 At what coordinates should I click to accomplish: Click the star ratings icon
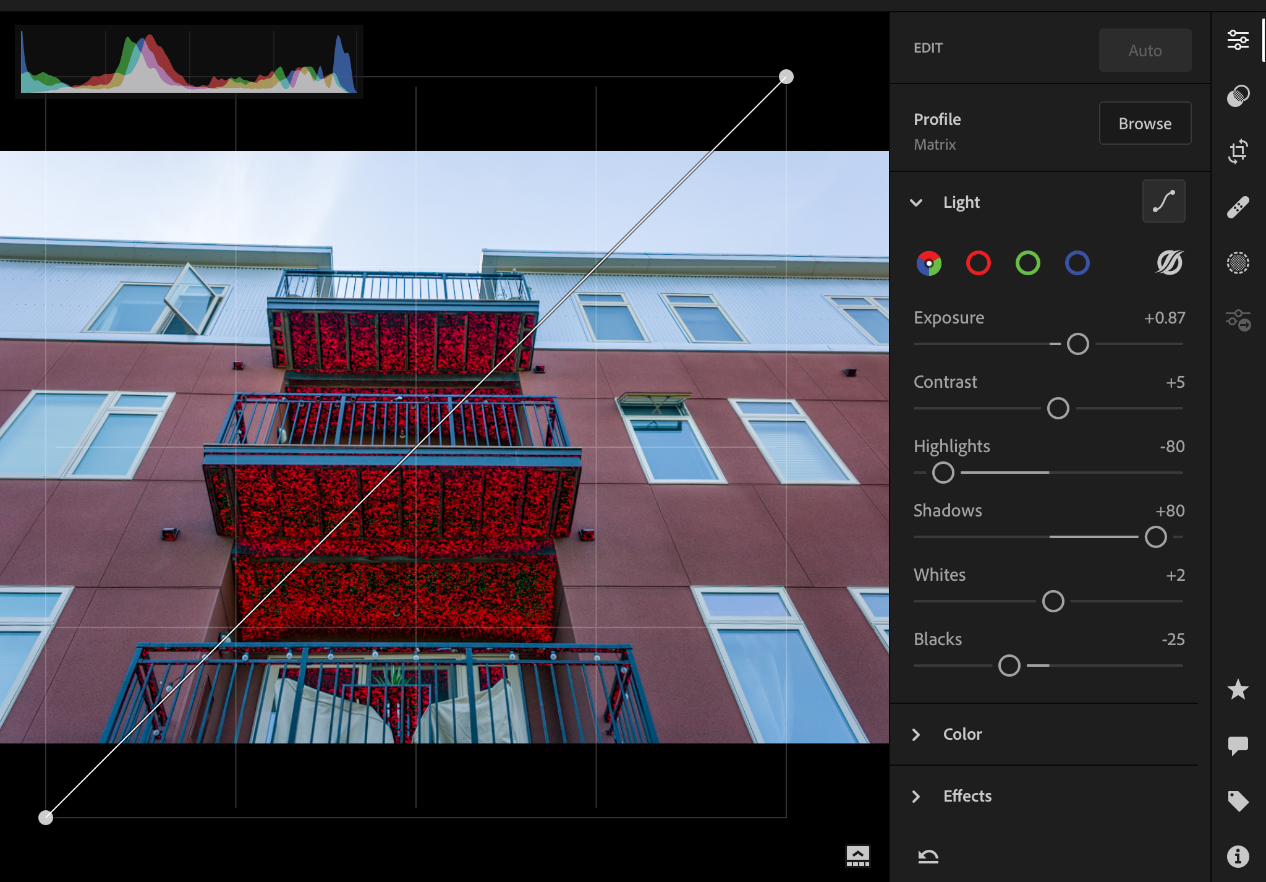pos(1238,689)
